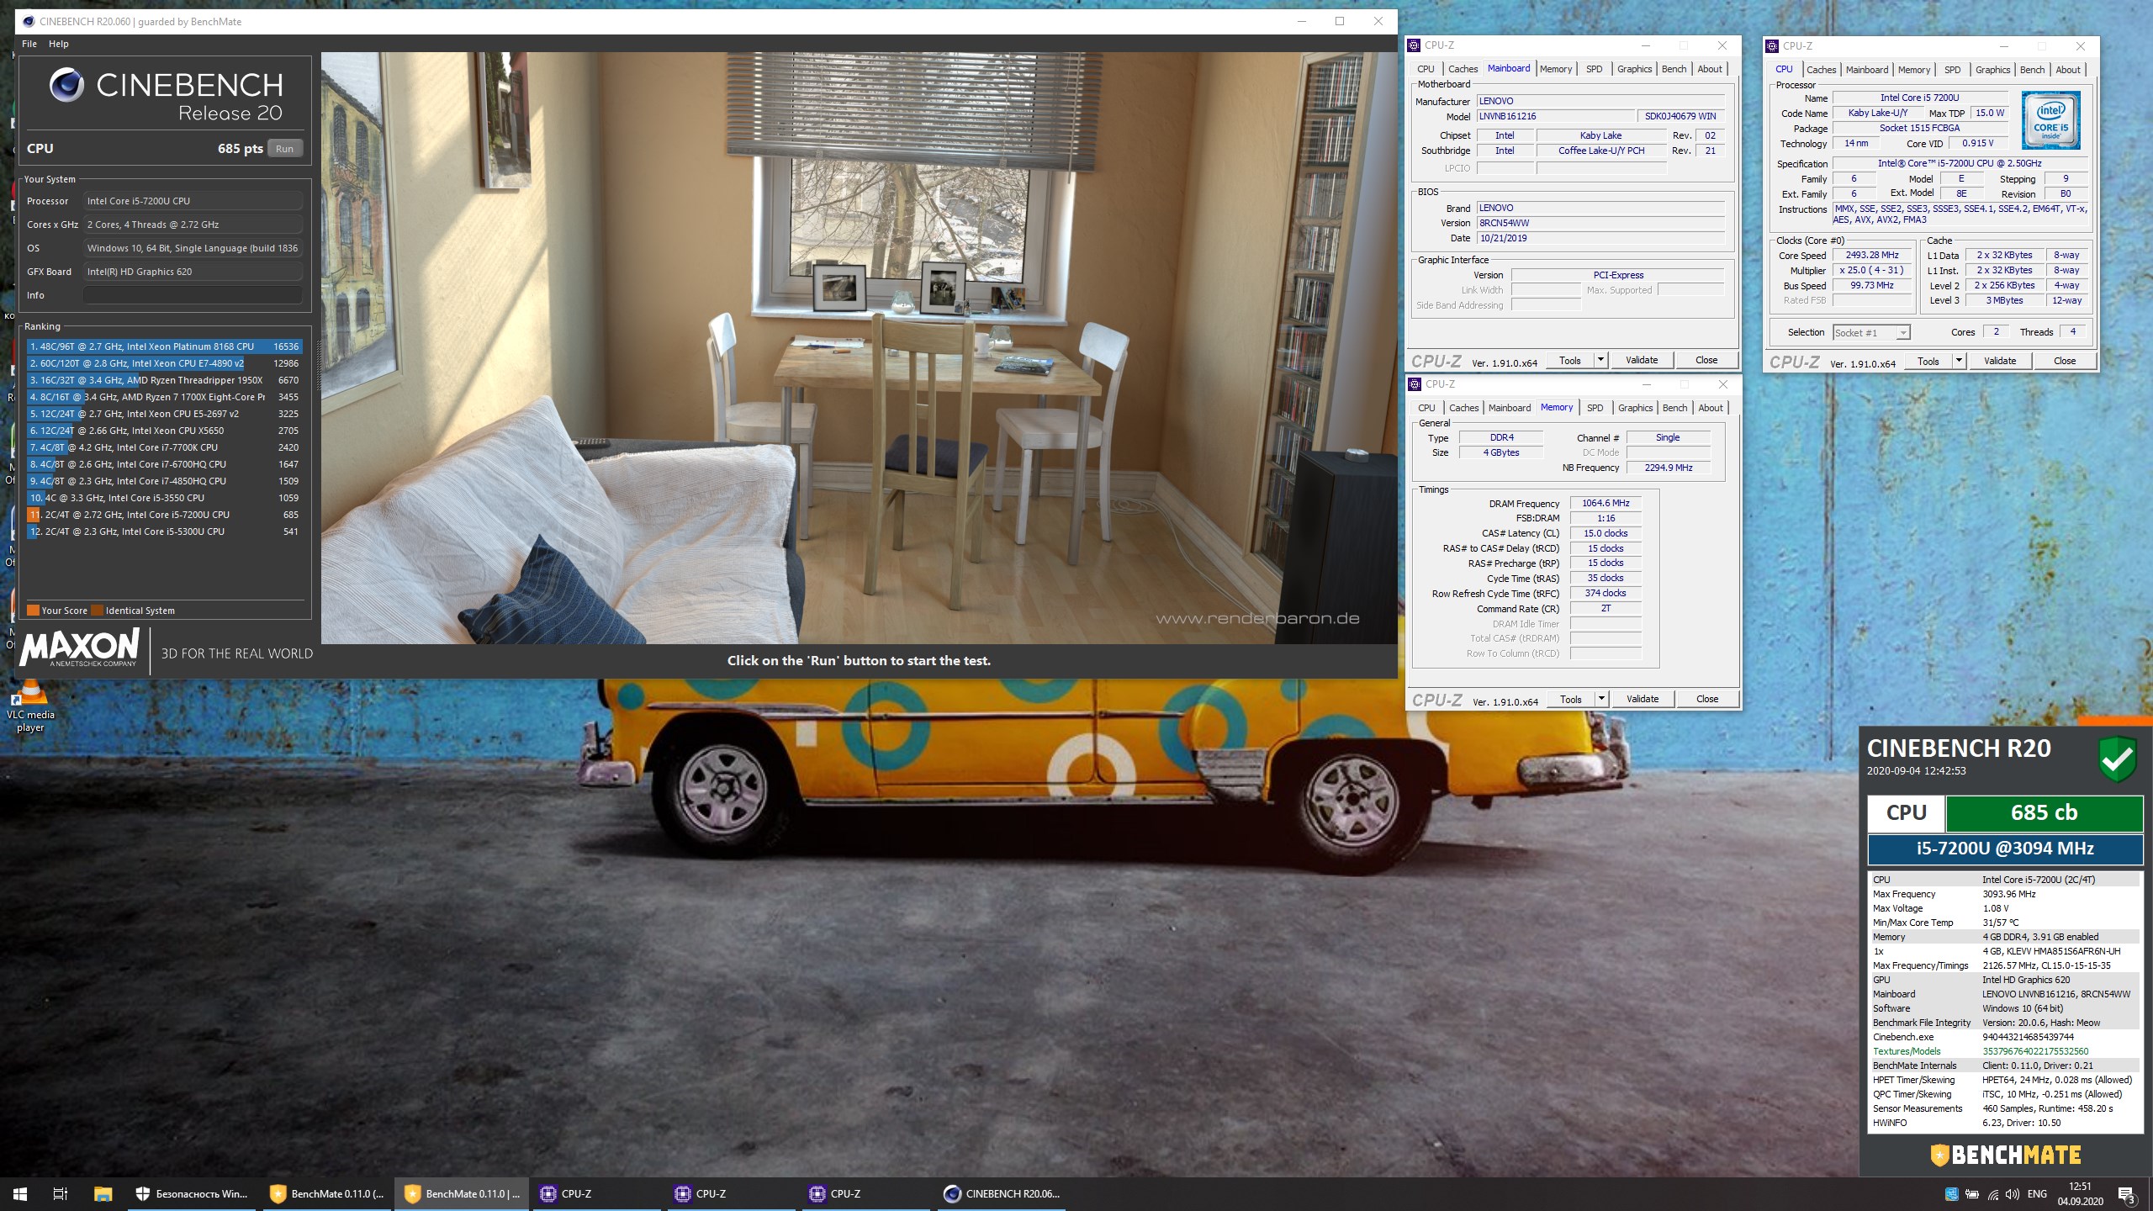Select the Ryzen Threadripper 1950X ranking row
The image size is (2153, 1211).
(164, 380)
